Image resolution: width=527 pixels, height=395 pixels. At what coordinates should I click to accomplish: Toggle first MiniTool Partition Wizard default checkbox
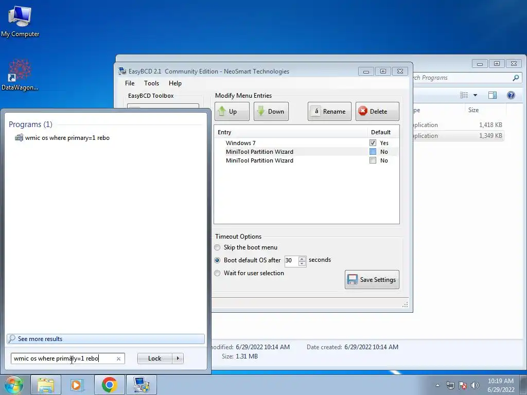373,152
